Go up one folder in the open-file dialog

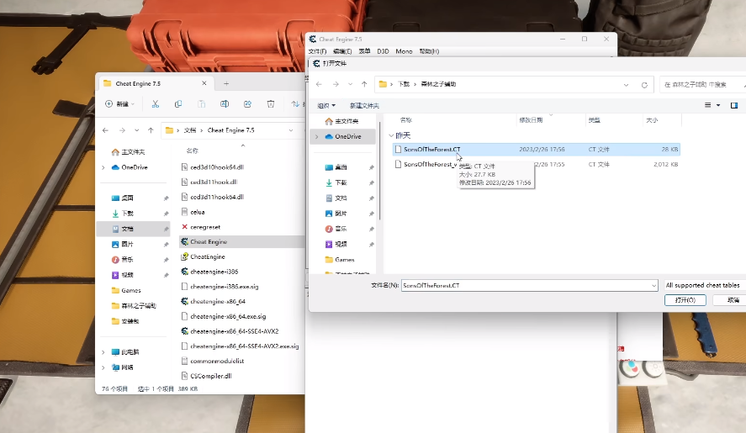pyautogui.click(x=364, y=84)
